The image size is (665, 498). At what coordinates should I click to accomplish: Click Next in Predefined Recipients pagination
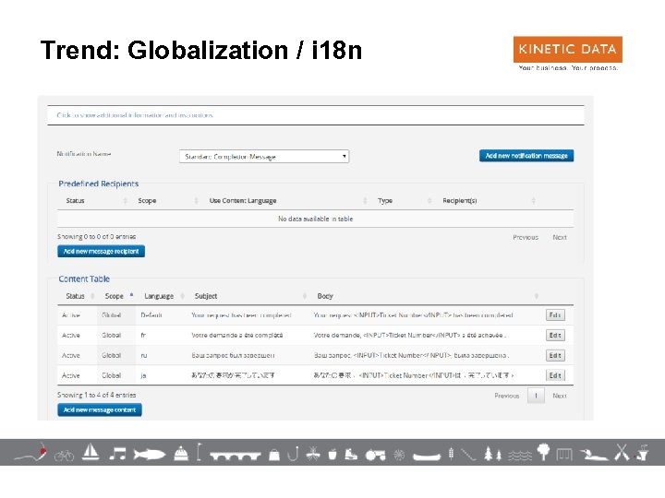pos(560,237)
